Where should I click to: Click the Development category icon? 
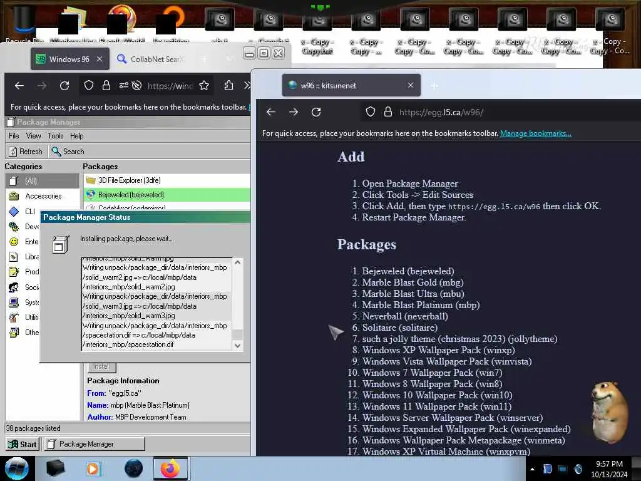[x=14, y=227]
